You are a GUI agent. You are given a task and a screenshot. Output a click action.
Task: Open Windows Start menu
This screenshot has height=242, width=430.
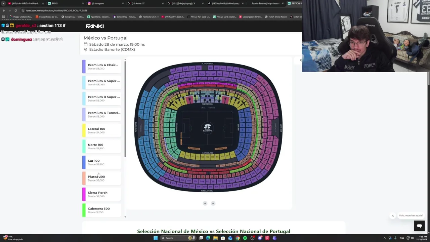point(156,238)
